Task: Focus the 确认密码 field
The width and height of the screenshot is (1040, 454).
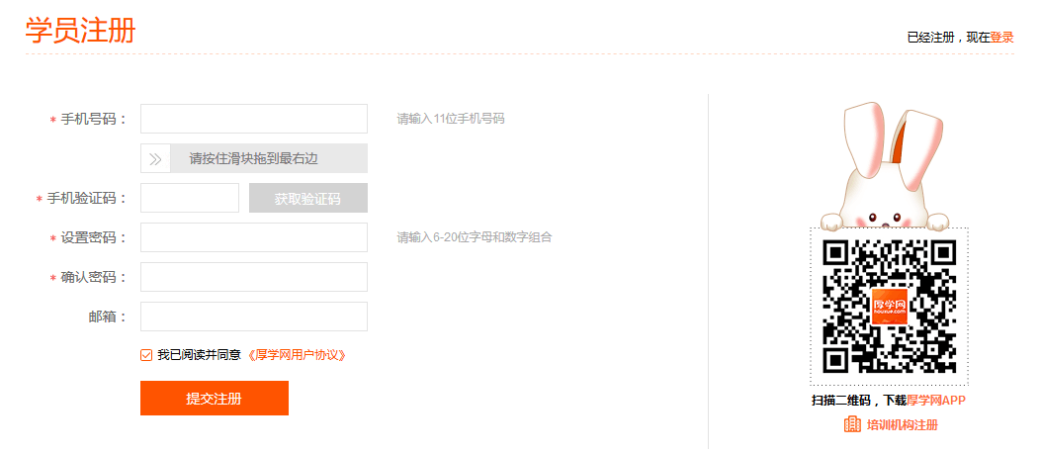Action: [254, 277]
